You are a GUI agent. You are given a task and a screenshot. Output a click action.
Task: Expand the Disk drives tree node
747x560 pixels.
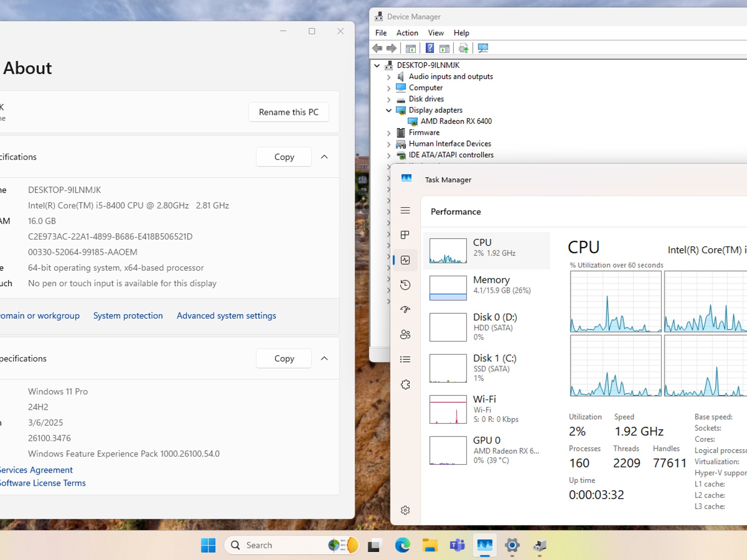pyautogui.click(x=388, y=99)
